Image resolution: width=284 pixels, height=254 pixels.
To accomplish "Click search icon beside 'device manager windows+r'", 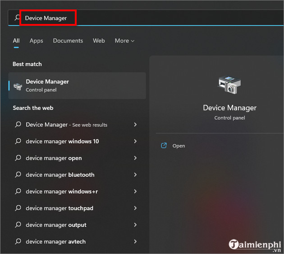I will point(18,191).
